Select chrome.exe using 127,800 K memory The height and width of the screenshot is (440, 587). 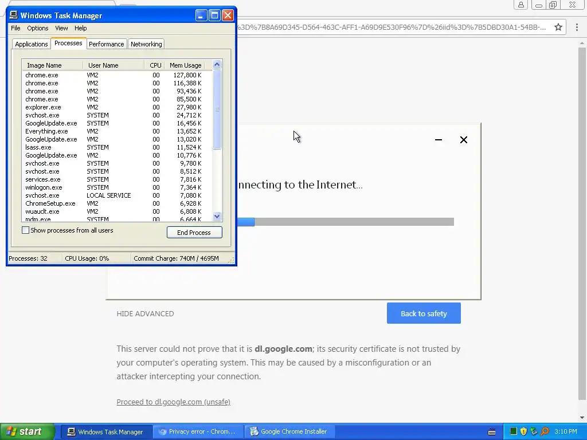117,75
